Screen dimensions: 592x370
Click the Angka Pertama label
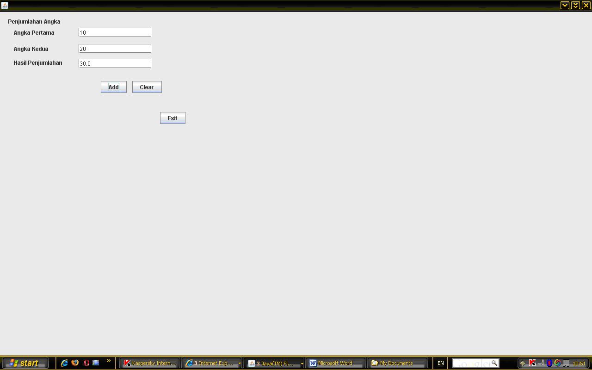click(x=34, y=33)
